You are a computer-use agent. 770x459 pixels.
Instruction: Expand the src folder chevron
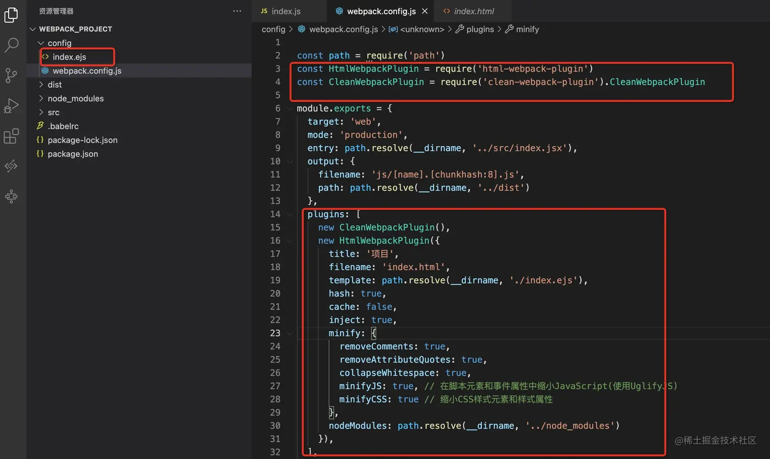tap(41, 112)
